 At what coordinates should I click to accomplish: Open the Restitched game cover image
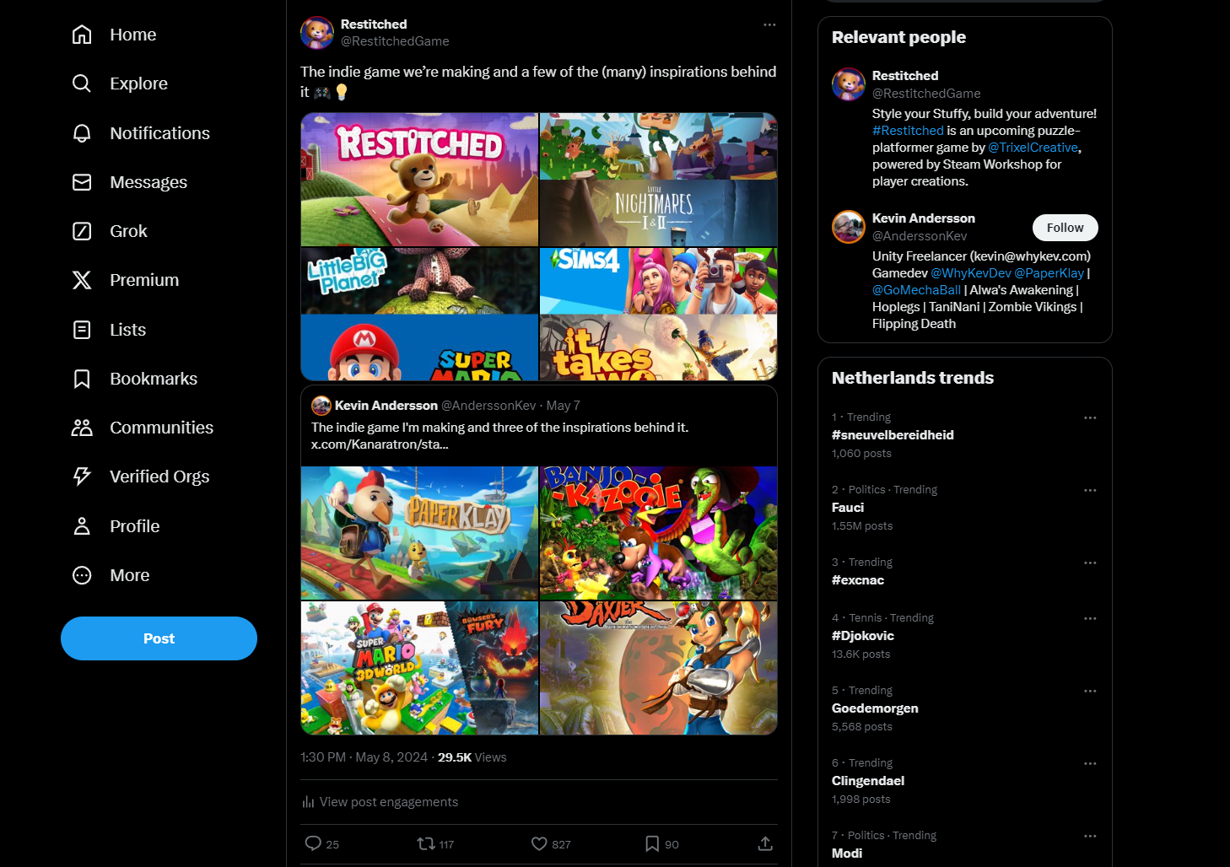pyautogui.click(x=419, y=180)
